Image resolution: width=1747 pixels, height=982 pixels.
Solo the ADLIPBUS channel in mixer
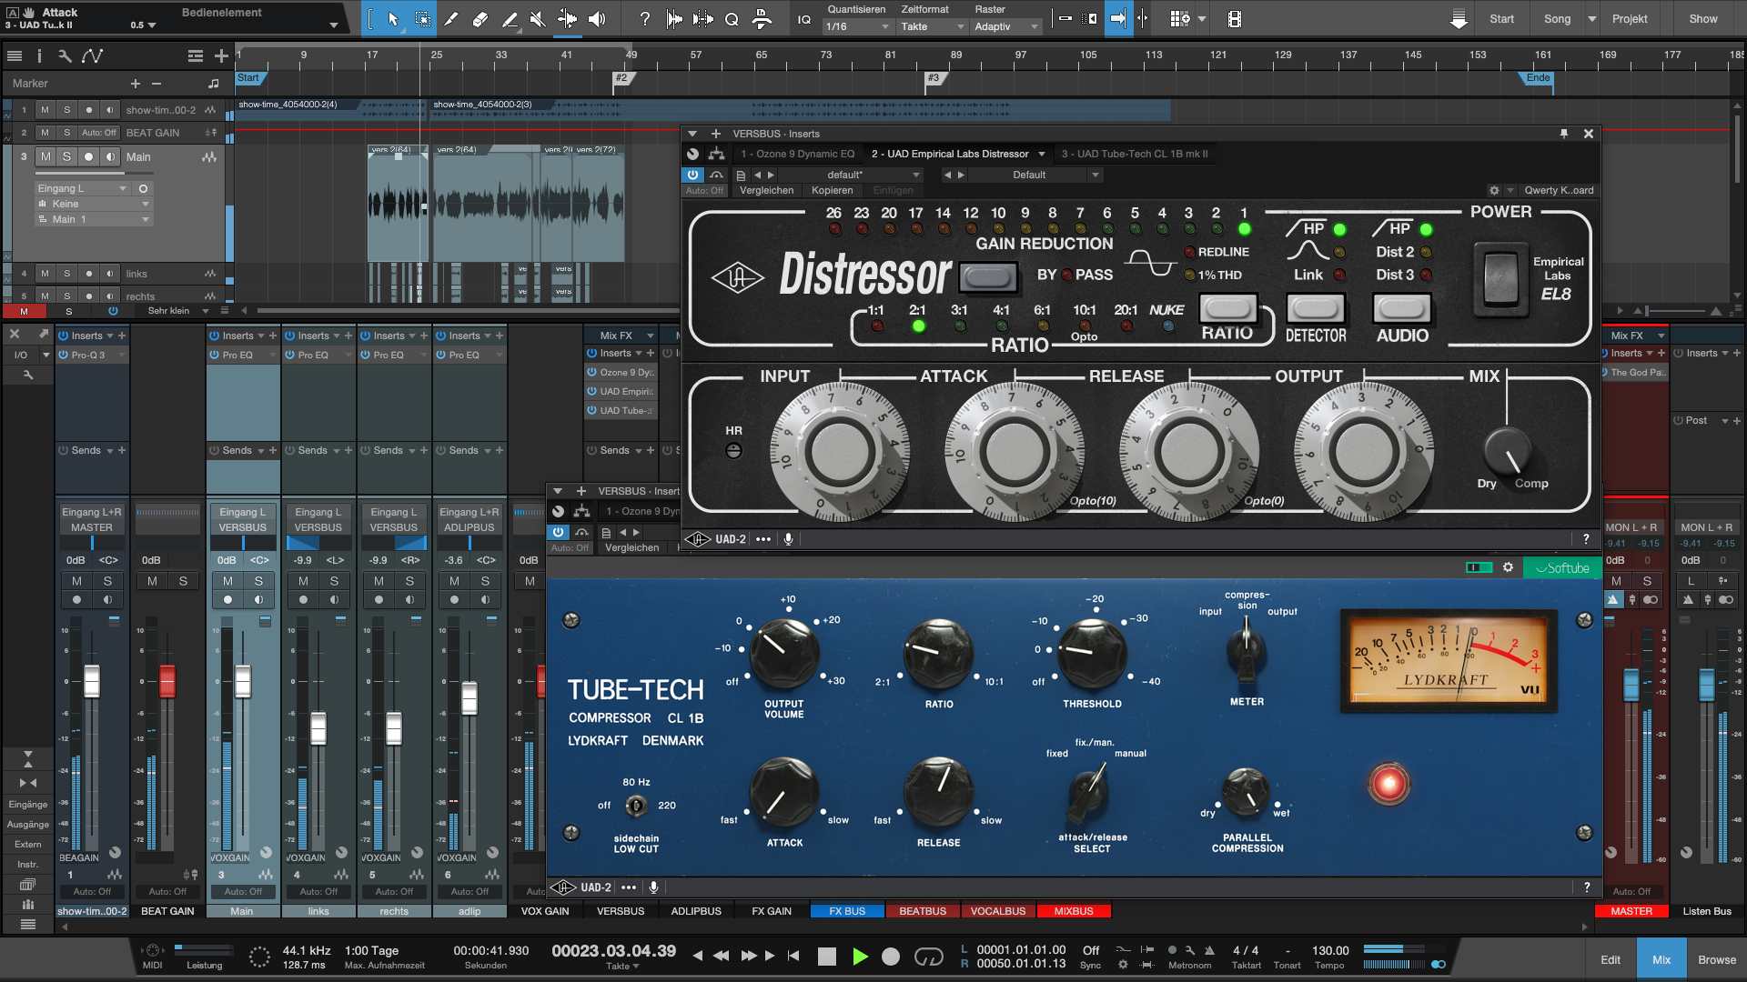click(x=485, y=581)
